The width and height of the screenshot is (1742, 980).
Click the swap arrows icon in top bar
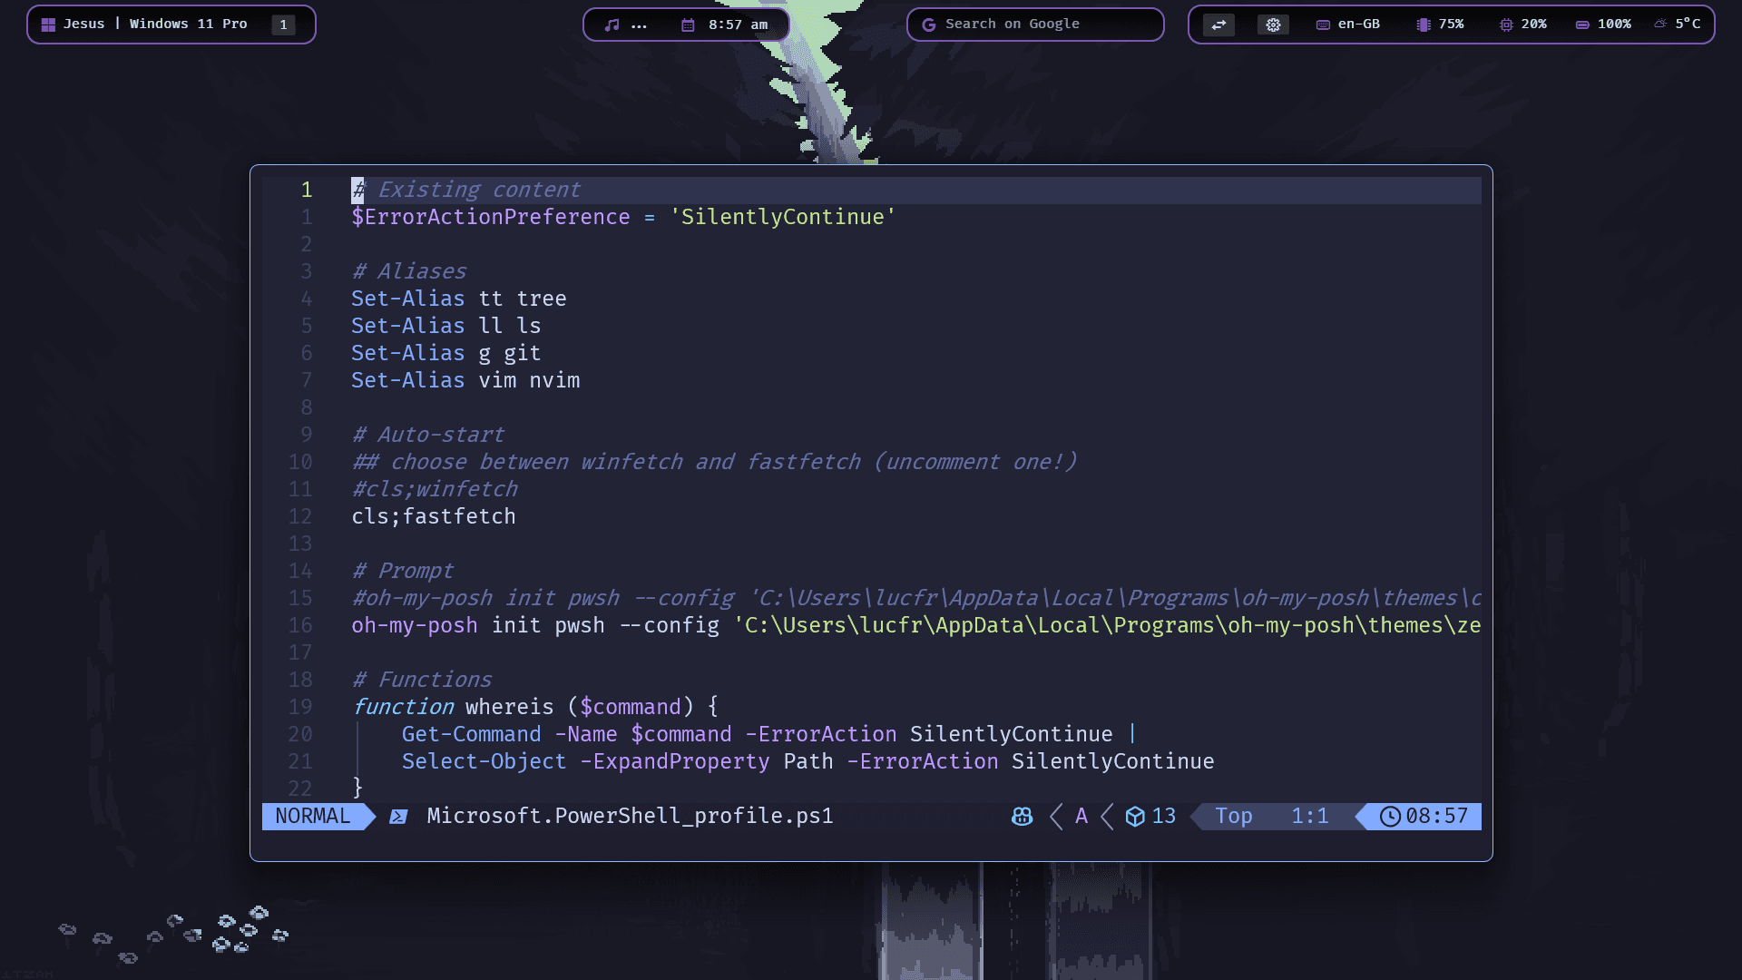[1218, 24]
